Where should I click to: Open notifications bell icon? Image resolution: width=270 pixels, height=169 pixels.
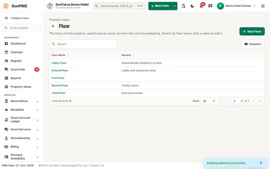pyautogui.click(x=201, y=6)
